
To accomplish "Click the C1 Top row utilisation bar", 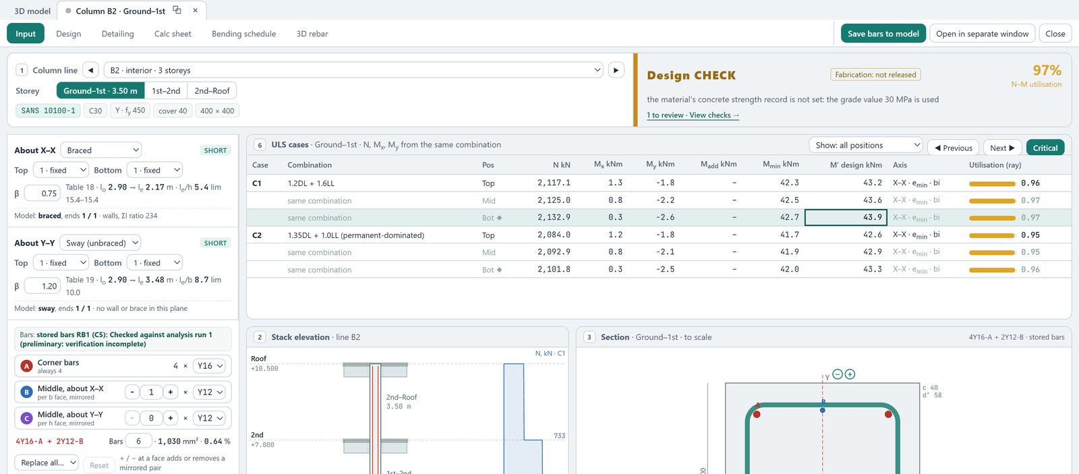I will (992, 183).
